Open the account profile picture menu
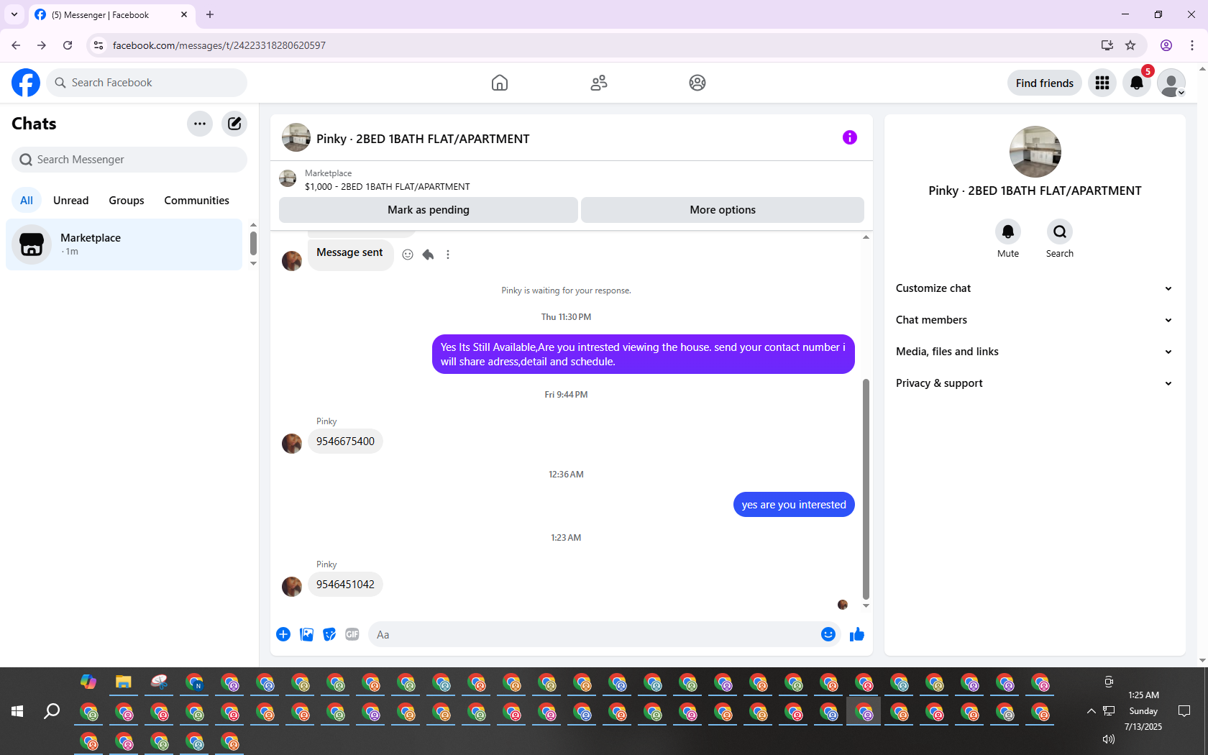 (x=1171, y=83)
